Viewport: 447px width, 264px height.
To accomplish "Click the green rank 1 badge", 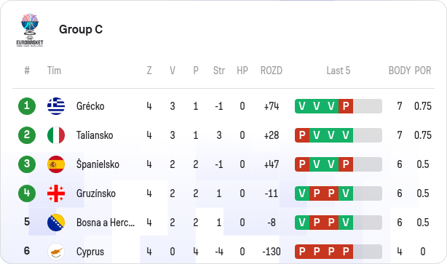I will point(27,106).
